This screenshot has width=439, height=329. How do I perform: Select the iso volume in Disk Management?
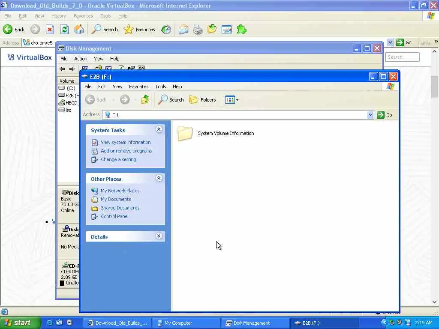point(65,110)
